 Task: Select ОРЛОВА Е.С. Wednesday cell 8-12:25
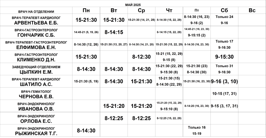click(142, 118)
